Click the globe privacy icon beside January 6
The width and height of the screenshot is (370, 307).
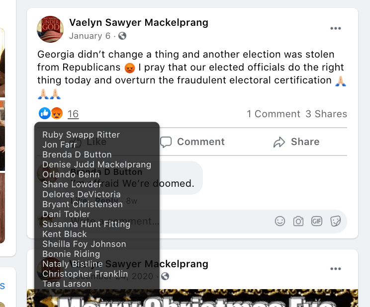point(122,36)
